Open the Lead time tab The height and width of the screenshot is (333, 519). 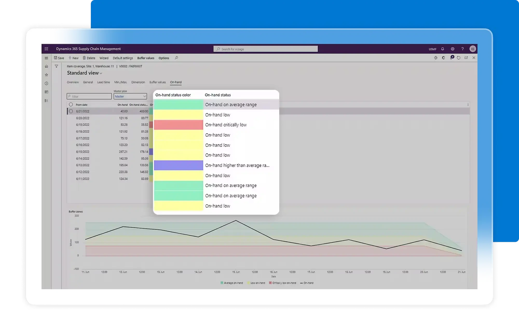tap(104, 82)
